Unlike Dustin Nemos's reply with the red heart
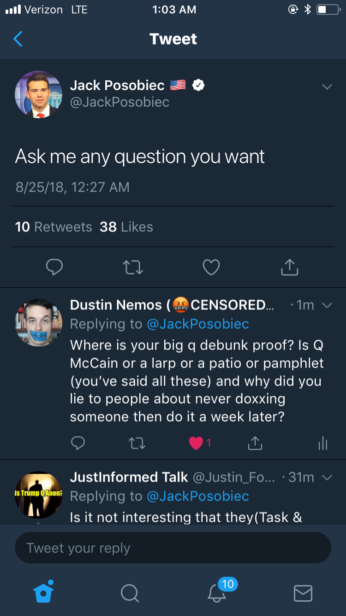 tap(197, 443)
